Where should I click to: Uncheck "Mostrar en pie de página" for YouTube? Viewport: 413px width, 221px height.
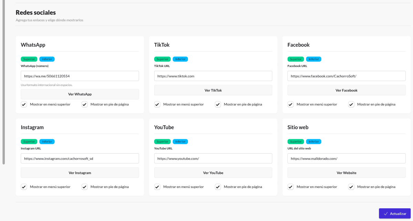pyautogui.click(x=218, y=187)
